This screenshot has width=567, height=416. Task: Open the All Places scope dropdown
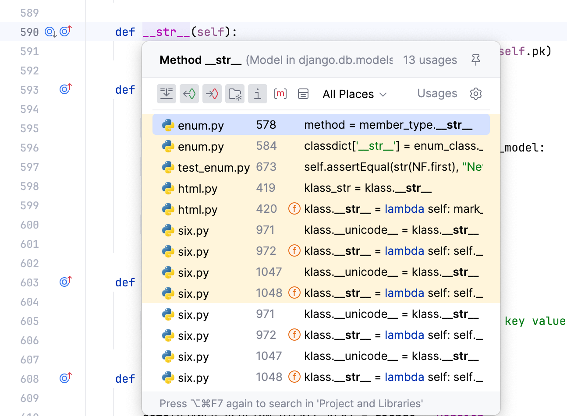(354, 94)
